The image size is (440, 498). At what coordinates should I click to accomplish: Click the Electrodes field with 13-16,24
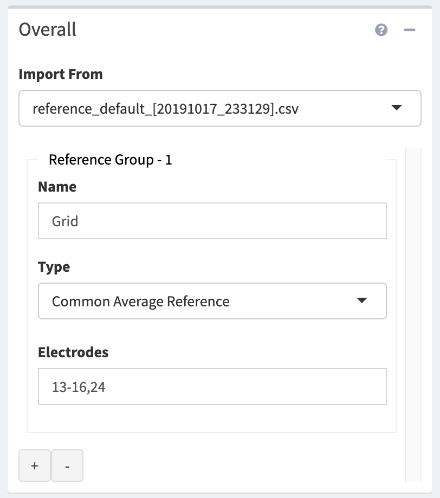coord(212,386)
